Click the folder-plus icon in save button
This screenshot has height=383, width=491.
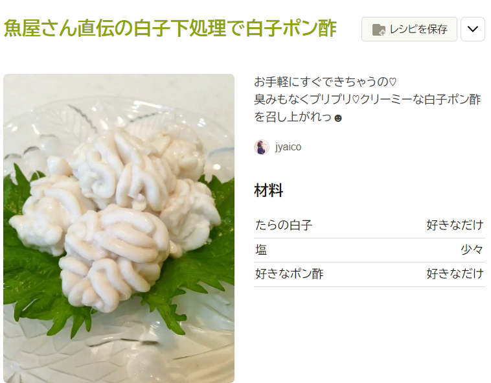pyautogui.click(x=378, y=30)
